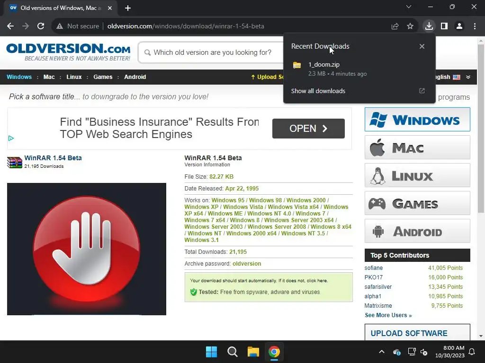Share this page icon in address bar
Viewport: 485px width, 363px height.
pos(395,26)
